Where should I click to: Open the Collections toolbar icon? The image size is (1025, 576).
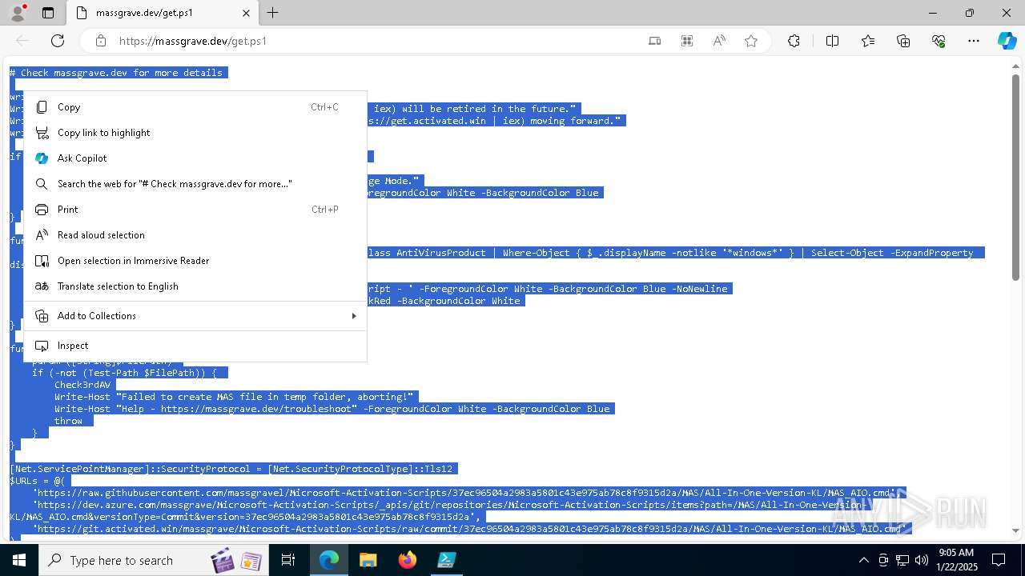click(x=903, y=41)
